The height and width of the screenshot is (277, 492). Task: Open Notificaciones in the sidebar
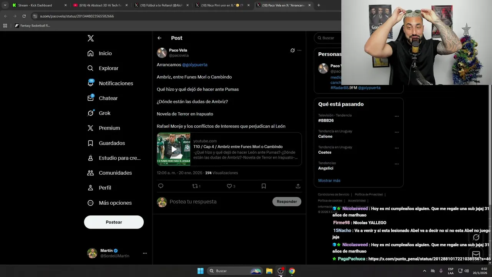pyautogui.click(x=110, y=83)
